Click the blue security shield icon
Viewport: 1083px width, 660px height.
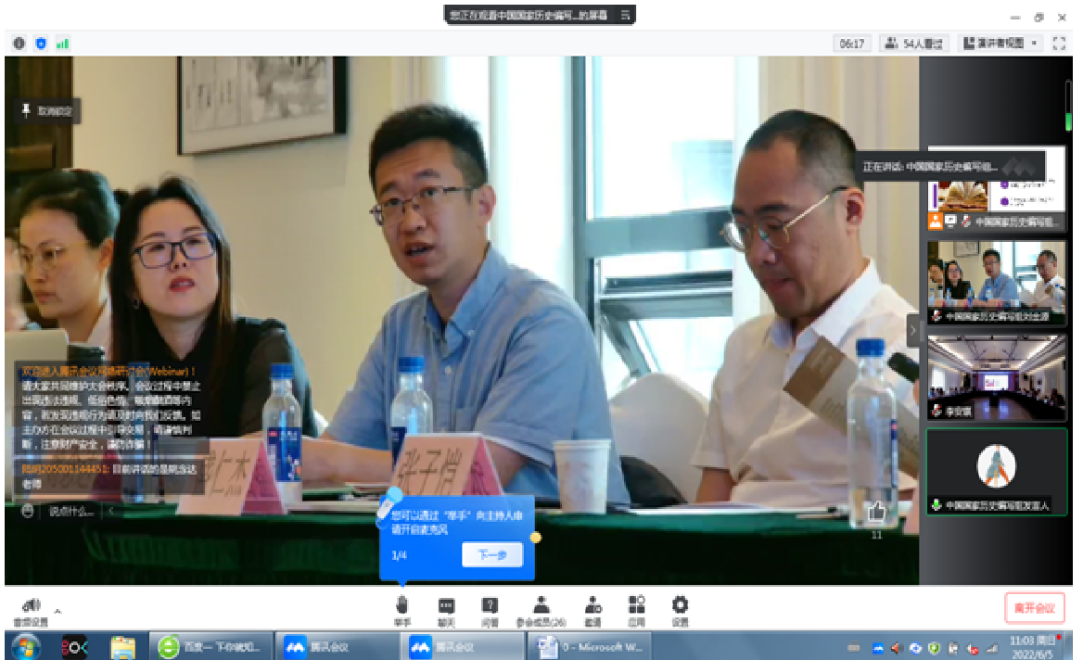click(x=41, y=44)
